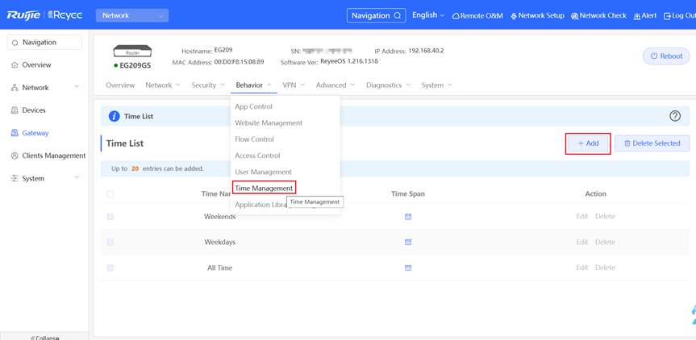Click the Ruijie Reyee logo
Viewport: 696px width, 340px height.
(x=44, y=15)
